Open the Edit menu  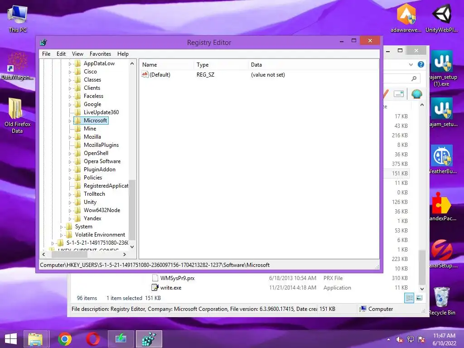pos(61,54)
